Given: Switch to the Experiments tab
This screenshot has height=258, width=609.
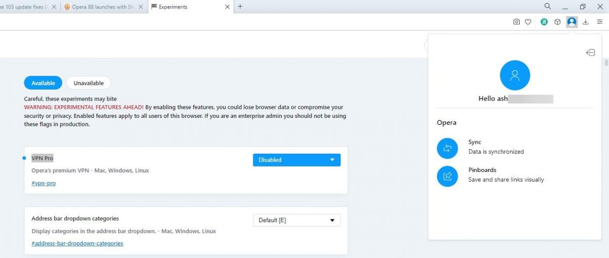Looking at the screenshot, I should 190,7.
